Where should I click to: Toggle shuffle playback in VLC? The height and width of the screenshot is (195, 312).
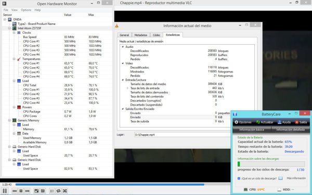coord(64,191)
